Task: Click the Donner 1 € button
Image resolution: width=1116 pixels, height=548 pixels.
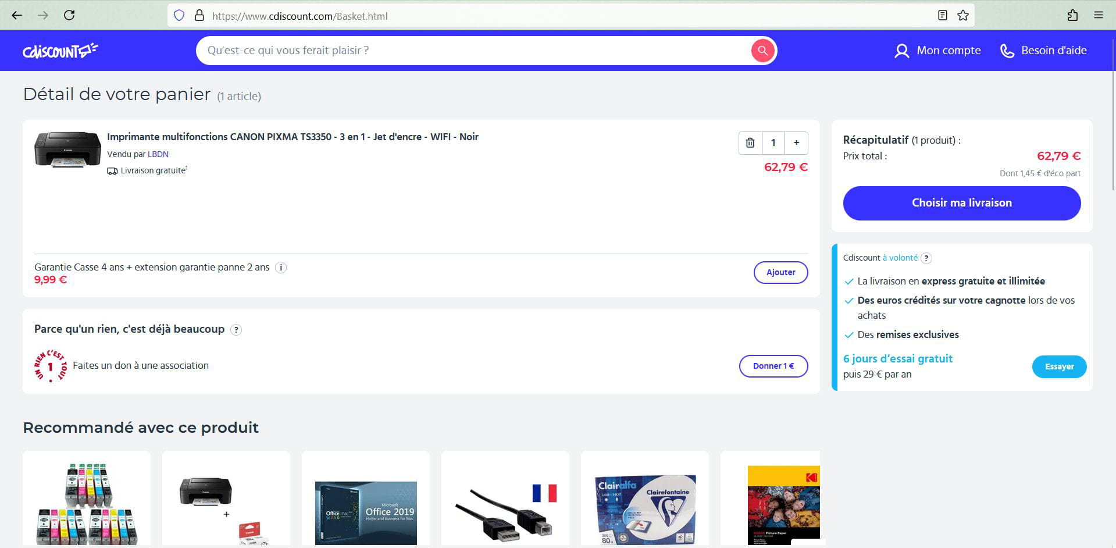Action: coord(773,366)
